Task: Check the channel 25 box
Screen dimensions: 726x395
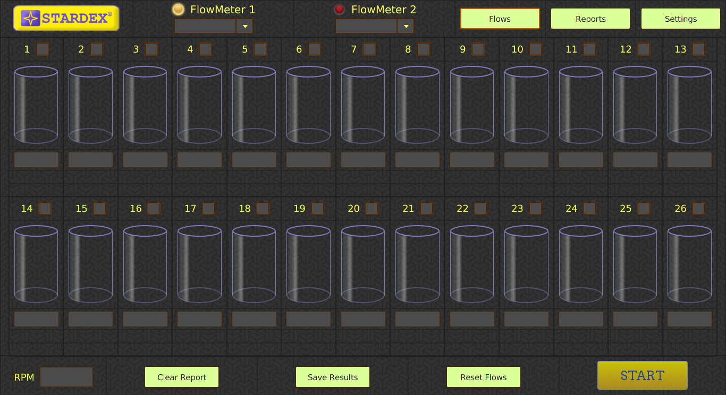Action: 644,208
